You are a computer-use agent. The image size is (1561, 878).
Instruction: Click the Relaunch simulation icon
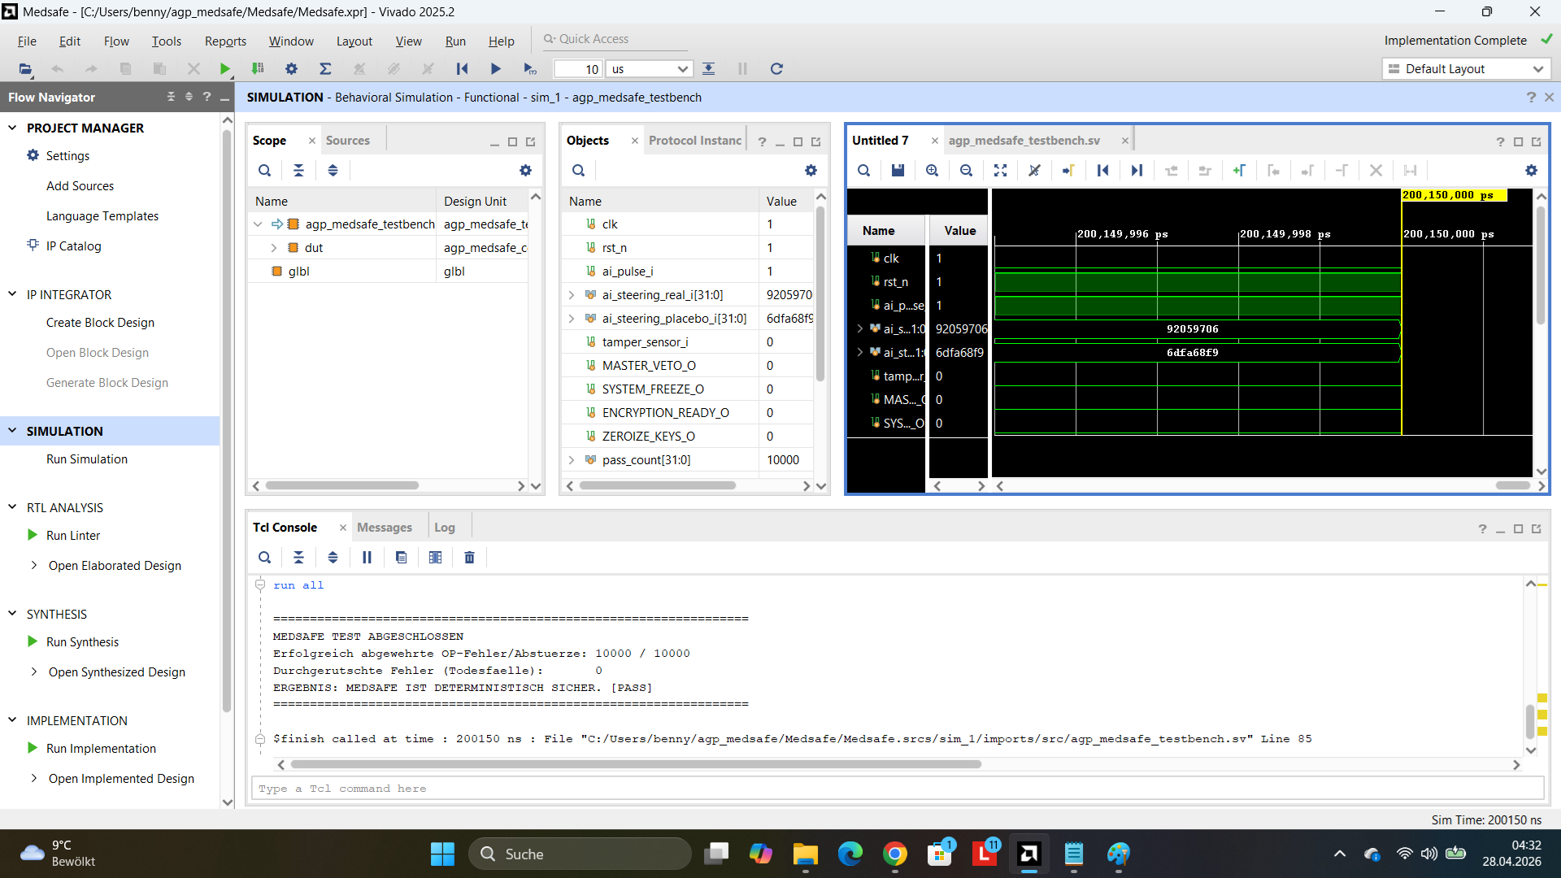click(x=776, y=69)
